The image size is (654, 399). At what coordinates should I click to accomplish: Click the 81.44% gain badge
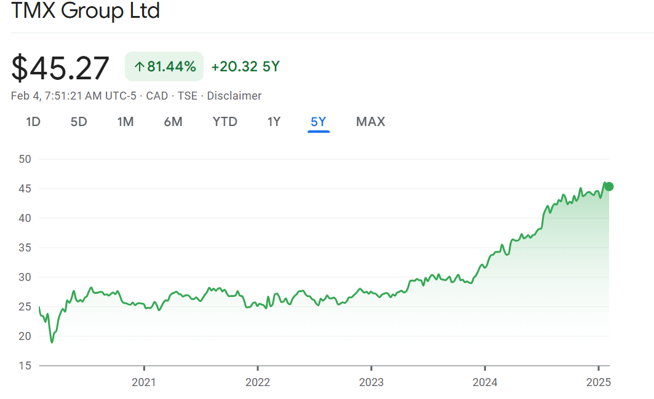click(164, 66)
